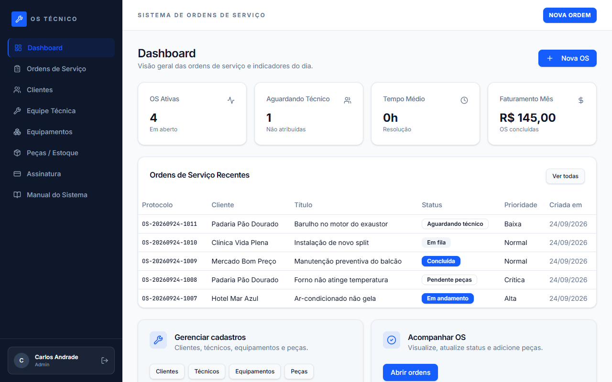Click the avatar C of Carlos Andrade
Screen dimensions: 612x382
coord(22,361)
